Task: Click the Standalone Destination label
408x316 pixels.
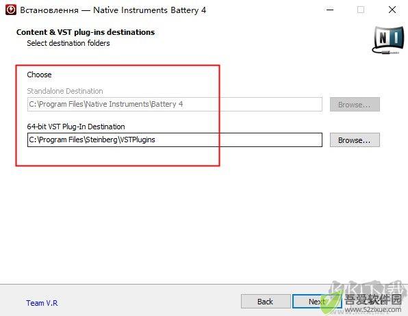Action: pos(65,91)
